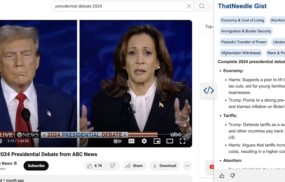Select the Abortion topic chip

coord(277,20)
